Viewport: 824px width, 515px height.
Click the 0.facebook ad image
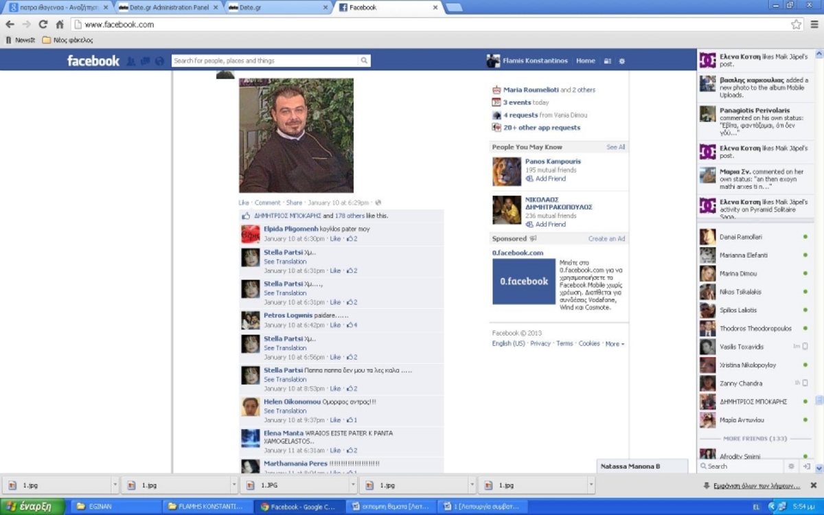tap(524, 282)
